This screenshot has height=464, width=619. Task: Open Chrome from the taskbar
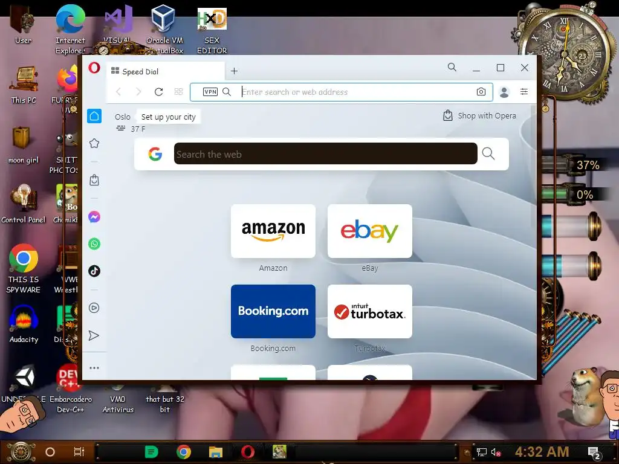click(184, 452)
